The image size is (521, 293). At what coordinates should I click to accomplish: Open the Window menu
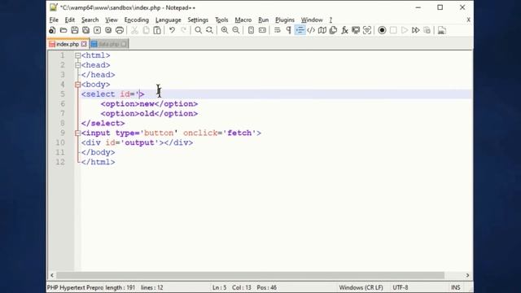[x=312, y=20]
